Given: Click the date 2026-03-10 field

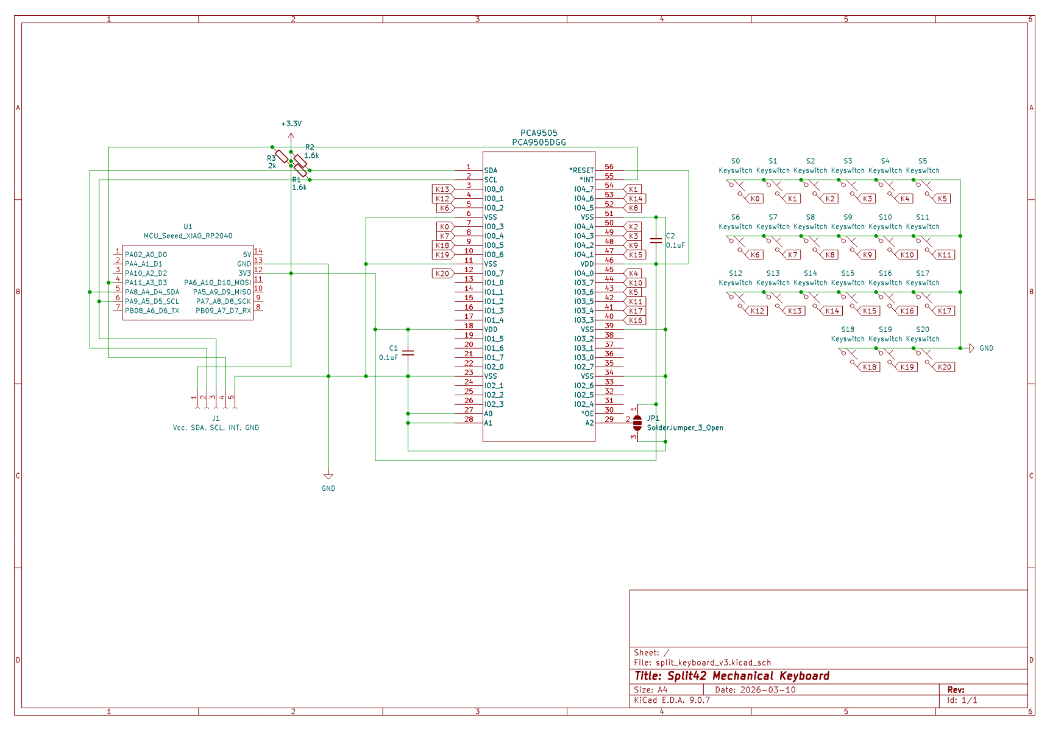Looking at the screenshot, I should click(x=767, y=690).
